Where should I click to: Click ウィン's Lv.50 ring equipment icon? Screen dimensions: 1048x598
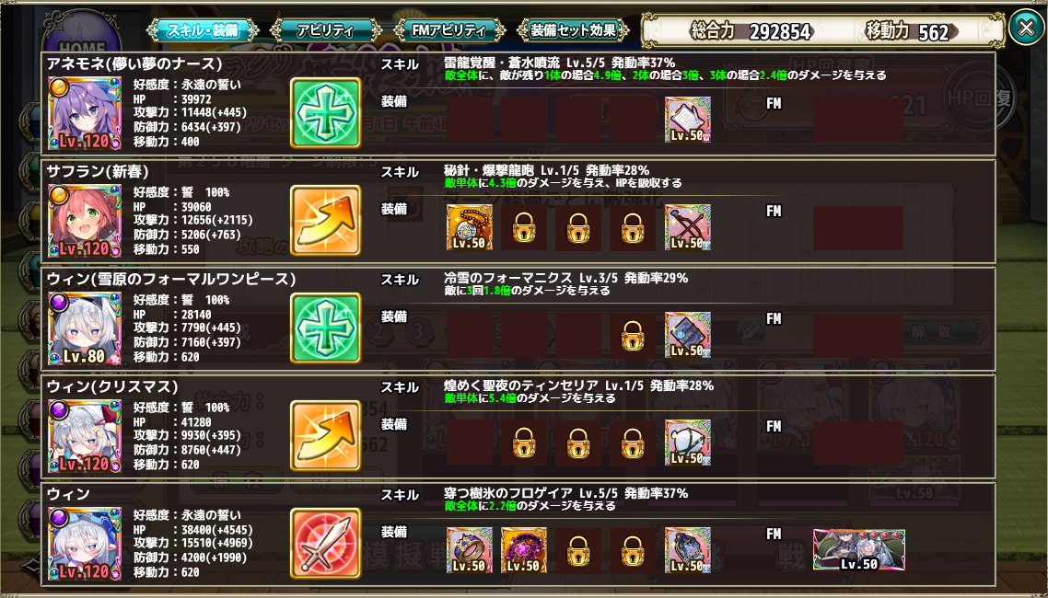pos(469,550)
